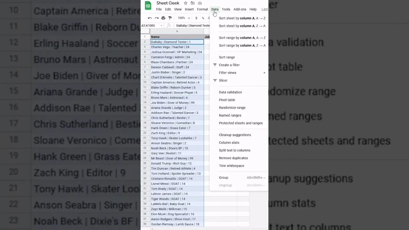Viewport: 409px width, 230px height.
Task: Click the Move to folder icon
Action: click(x=192, y=3)
